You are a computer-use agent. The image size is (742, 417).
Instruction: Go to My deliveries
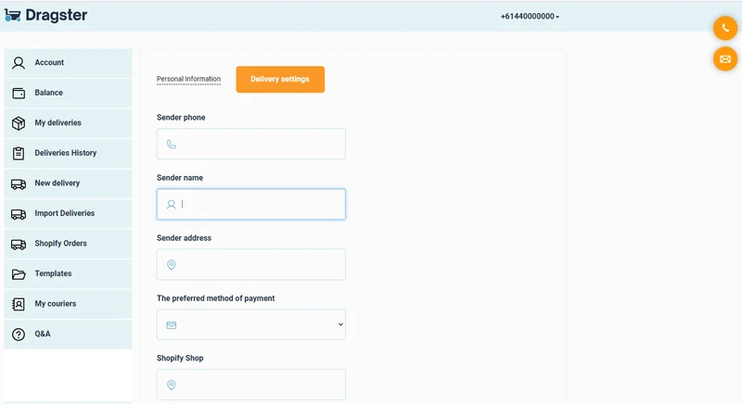click(x=68, y=123)
